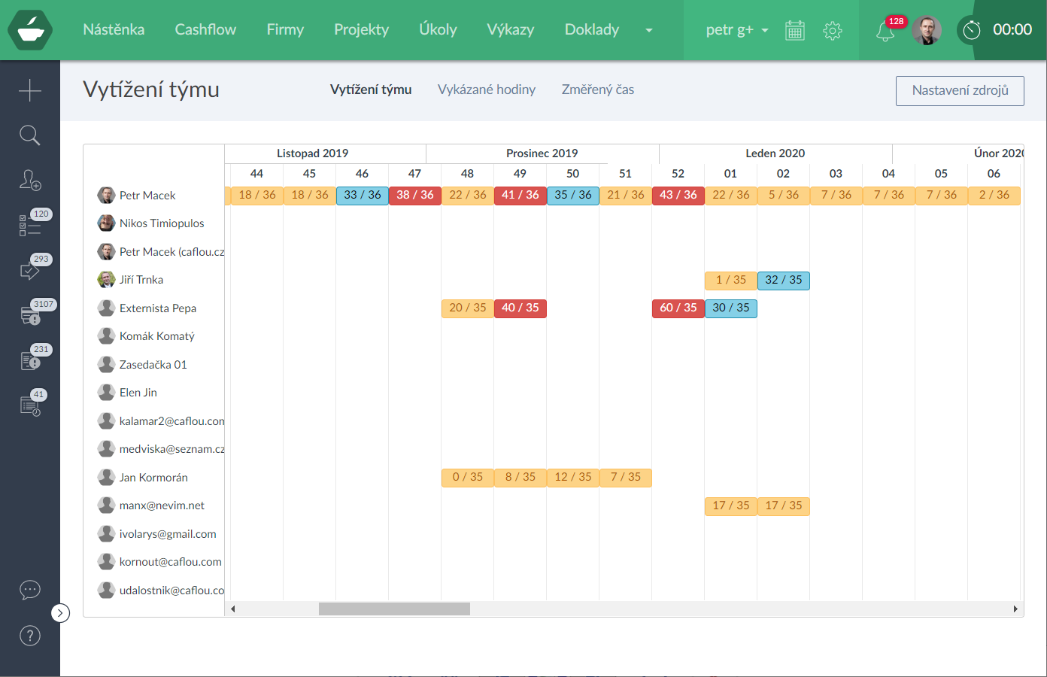Click the Nastavení zdrojů button
Screen dimensions: 1047x677
coord(960,90)
